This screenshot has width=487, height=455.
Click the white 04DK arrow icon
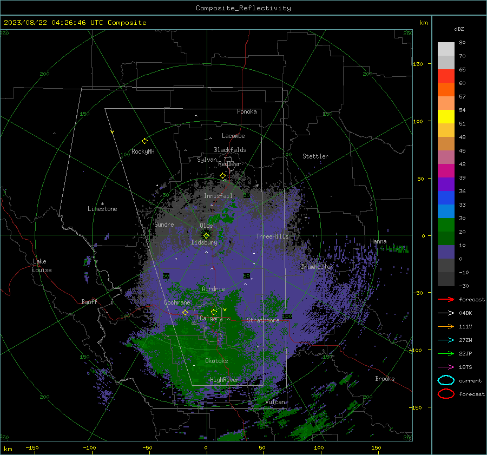[x=446, y=313]
